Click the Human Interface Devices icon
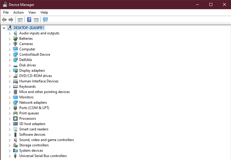This screenshot has height=160, width=231. pyautogui.click(x=15, y=81)
